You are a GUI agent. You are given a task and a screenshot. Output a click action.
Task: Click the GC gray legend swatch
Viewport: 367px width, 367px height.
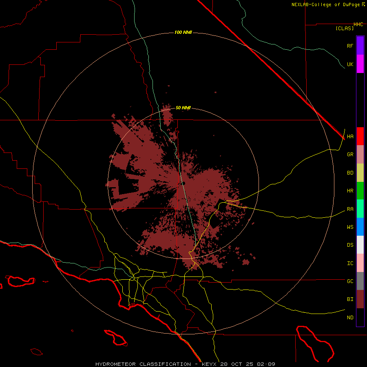pos(360,281)
